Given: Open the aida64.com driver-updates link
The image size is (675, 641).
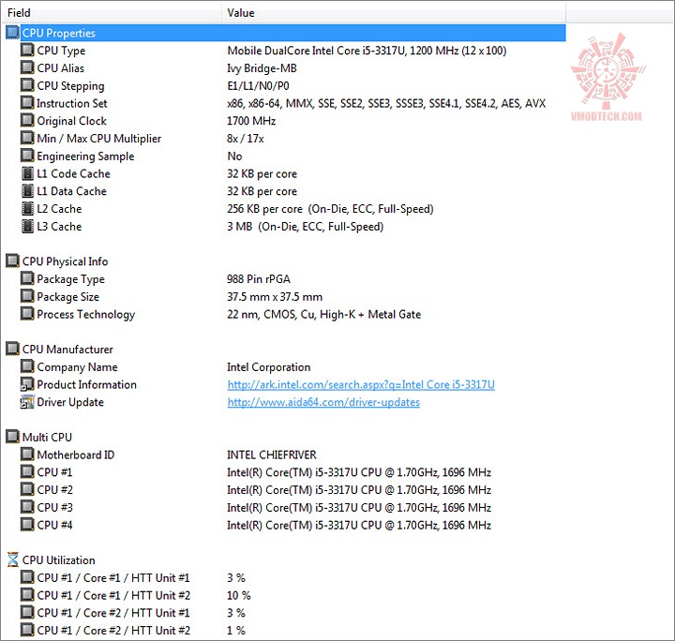Looking at the screenshot, I should click(323, 402).
